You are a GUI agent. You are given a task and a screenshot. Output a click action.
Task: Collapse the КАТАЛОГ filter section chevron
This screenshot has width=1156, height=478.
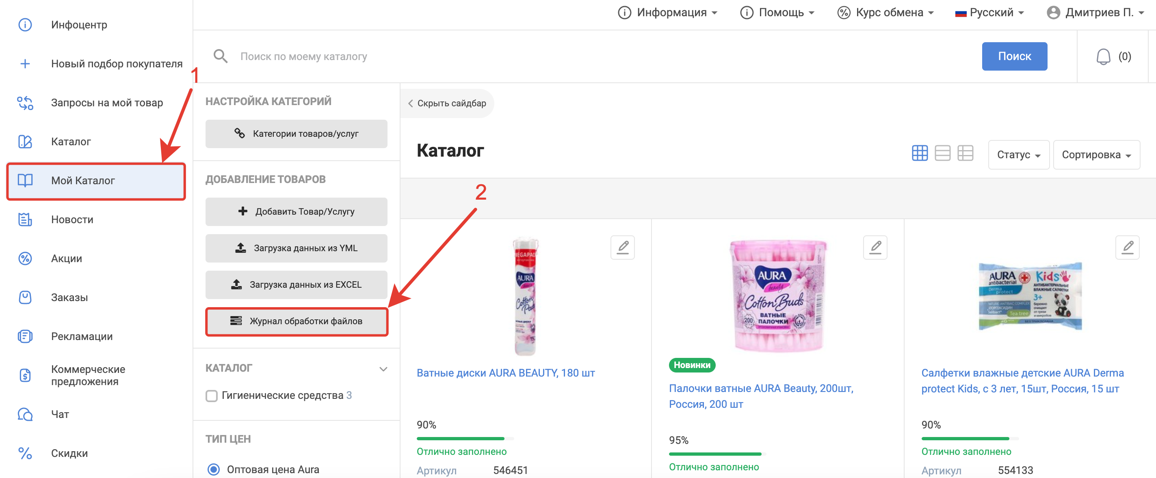(383, 368)
